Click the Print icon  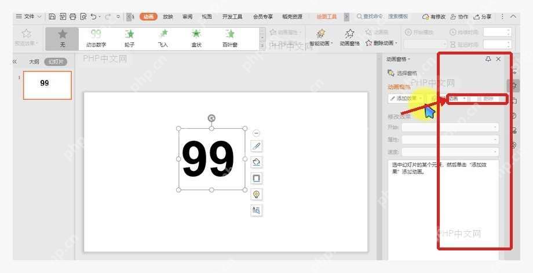[73, 16]
